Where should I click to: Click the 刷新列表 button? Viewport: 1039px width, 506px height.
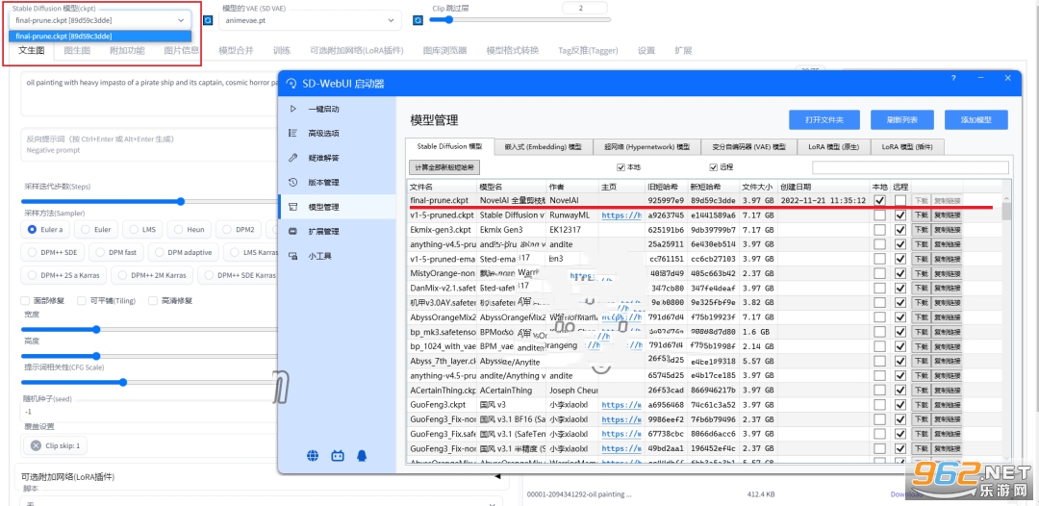coord(903,120)
